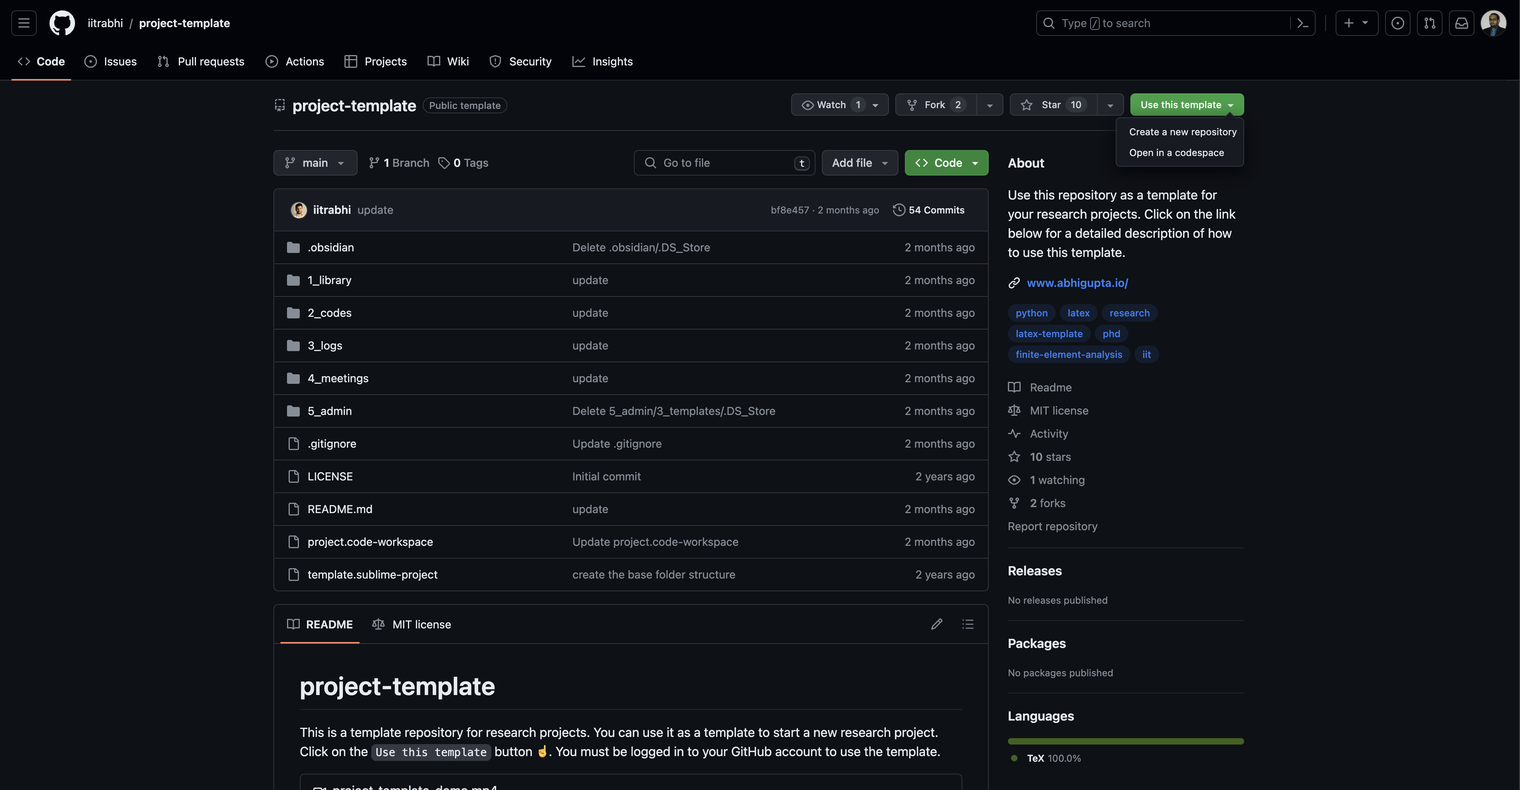
Task: Open the notifications inbox icon
Action: 1461,23
